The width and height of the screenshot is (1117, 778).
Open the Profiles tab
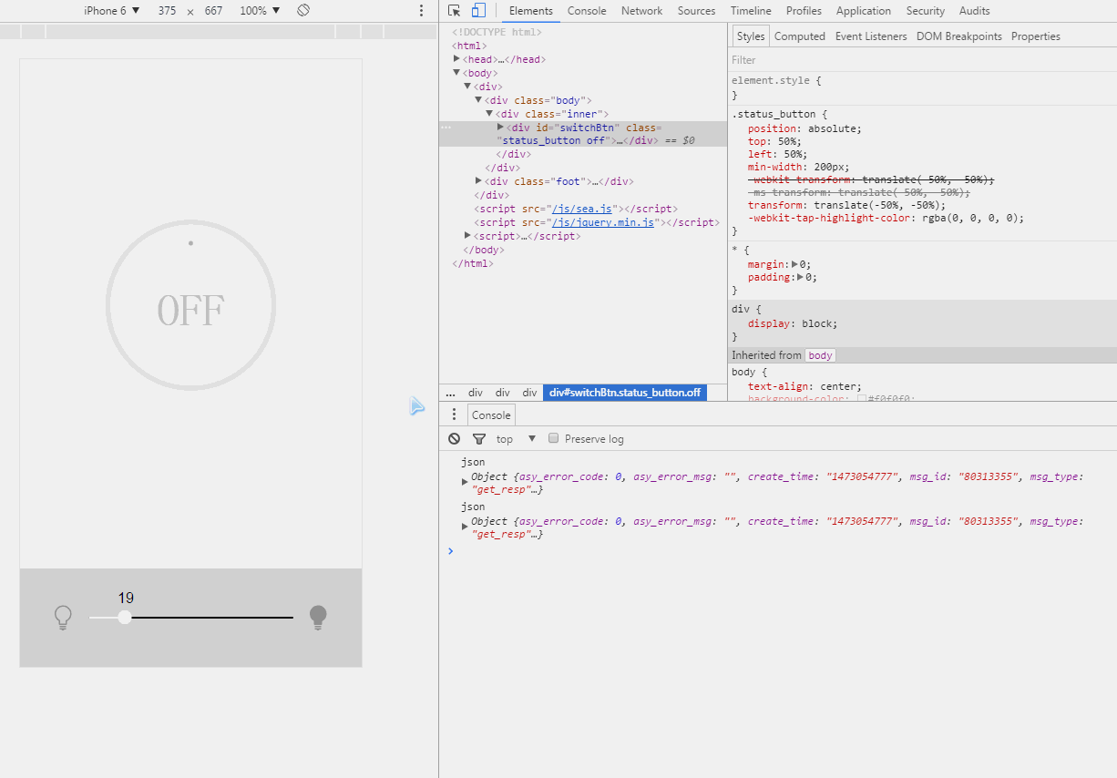coord(804,11)
